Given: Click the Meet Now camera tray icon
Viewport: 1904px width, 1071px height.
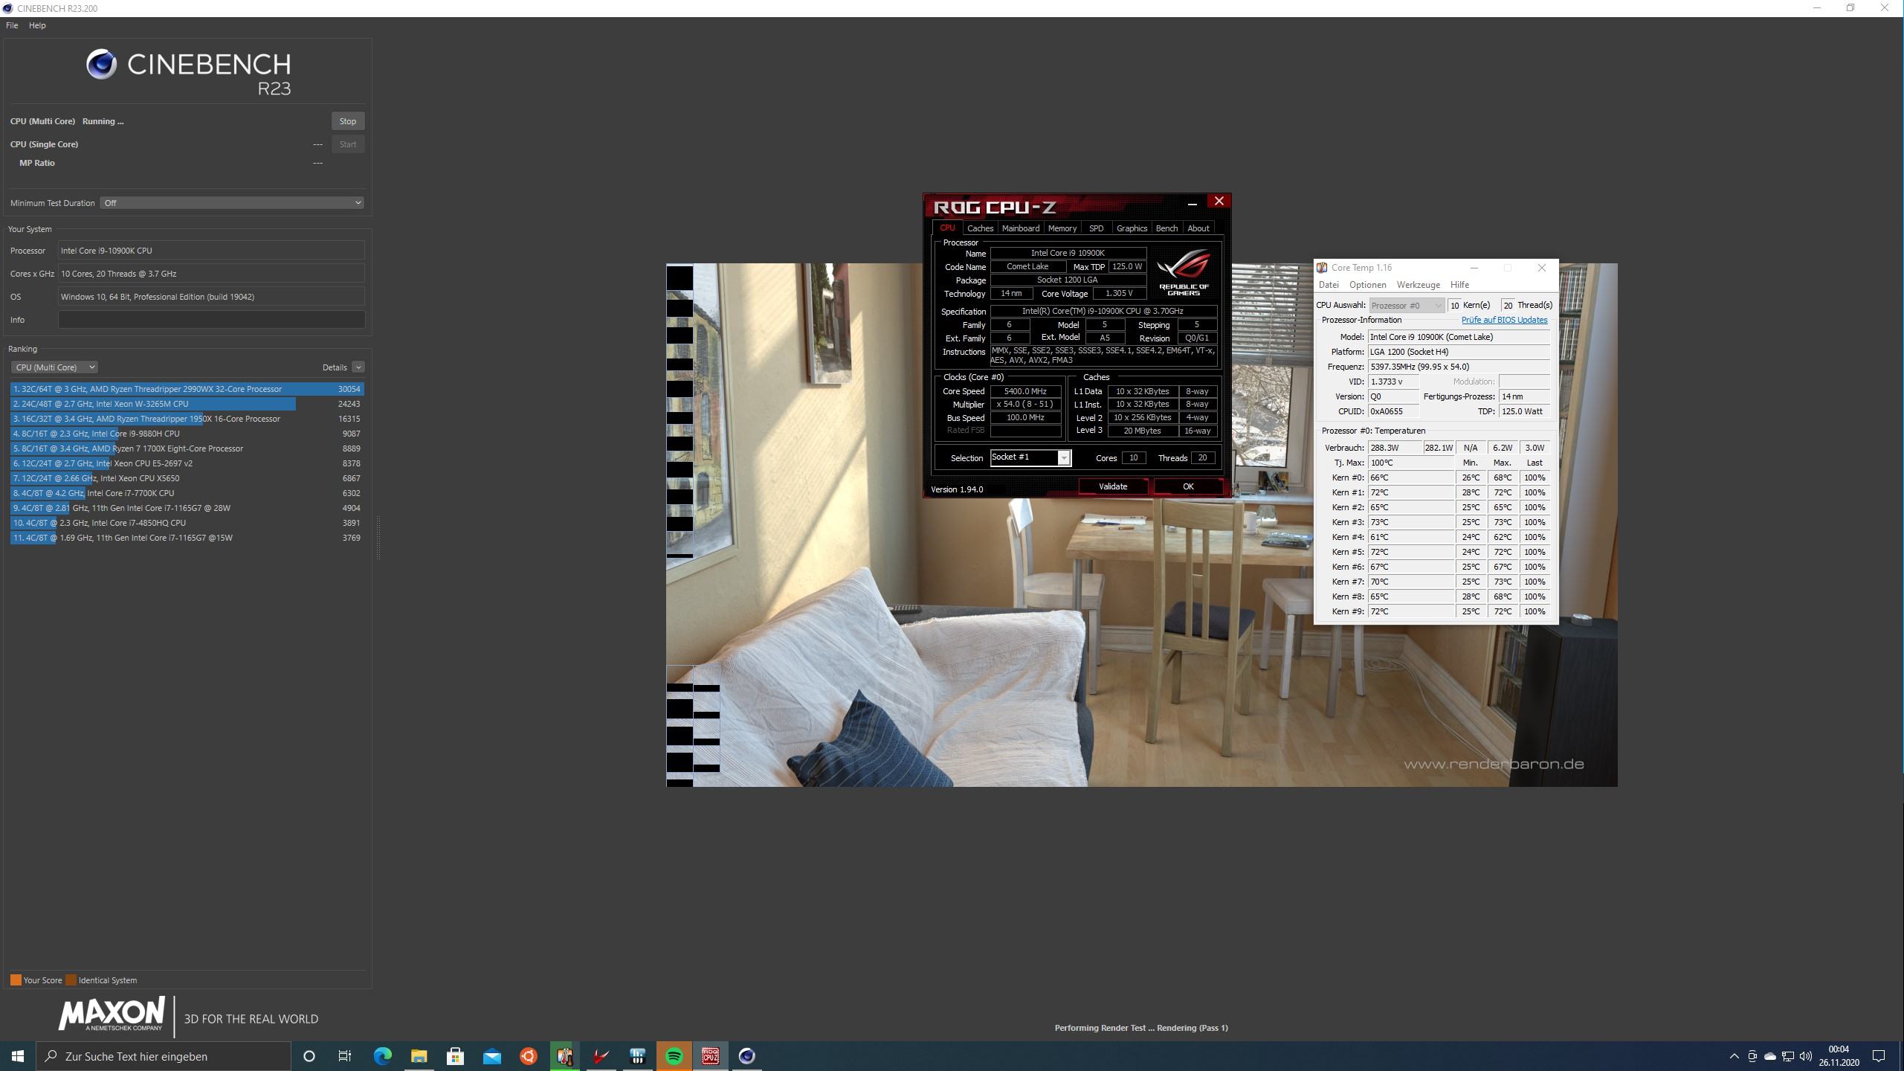Looking at the screenshot, I should [1752, 1056].
